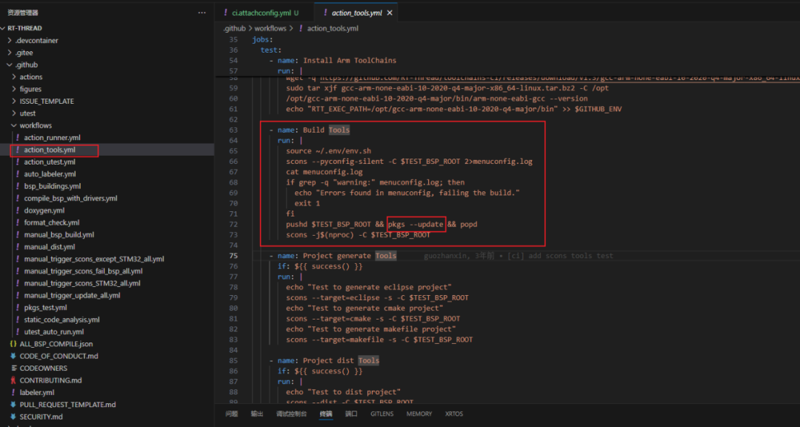The width and height of the screenshot is (800, 427).
Task: Open compile_bsp_with_drivers.yml file
Action: tap(70, 198)
